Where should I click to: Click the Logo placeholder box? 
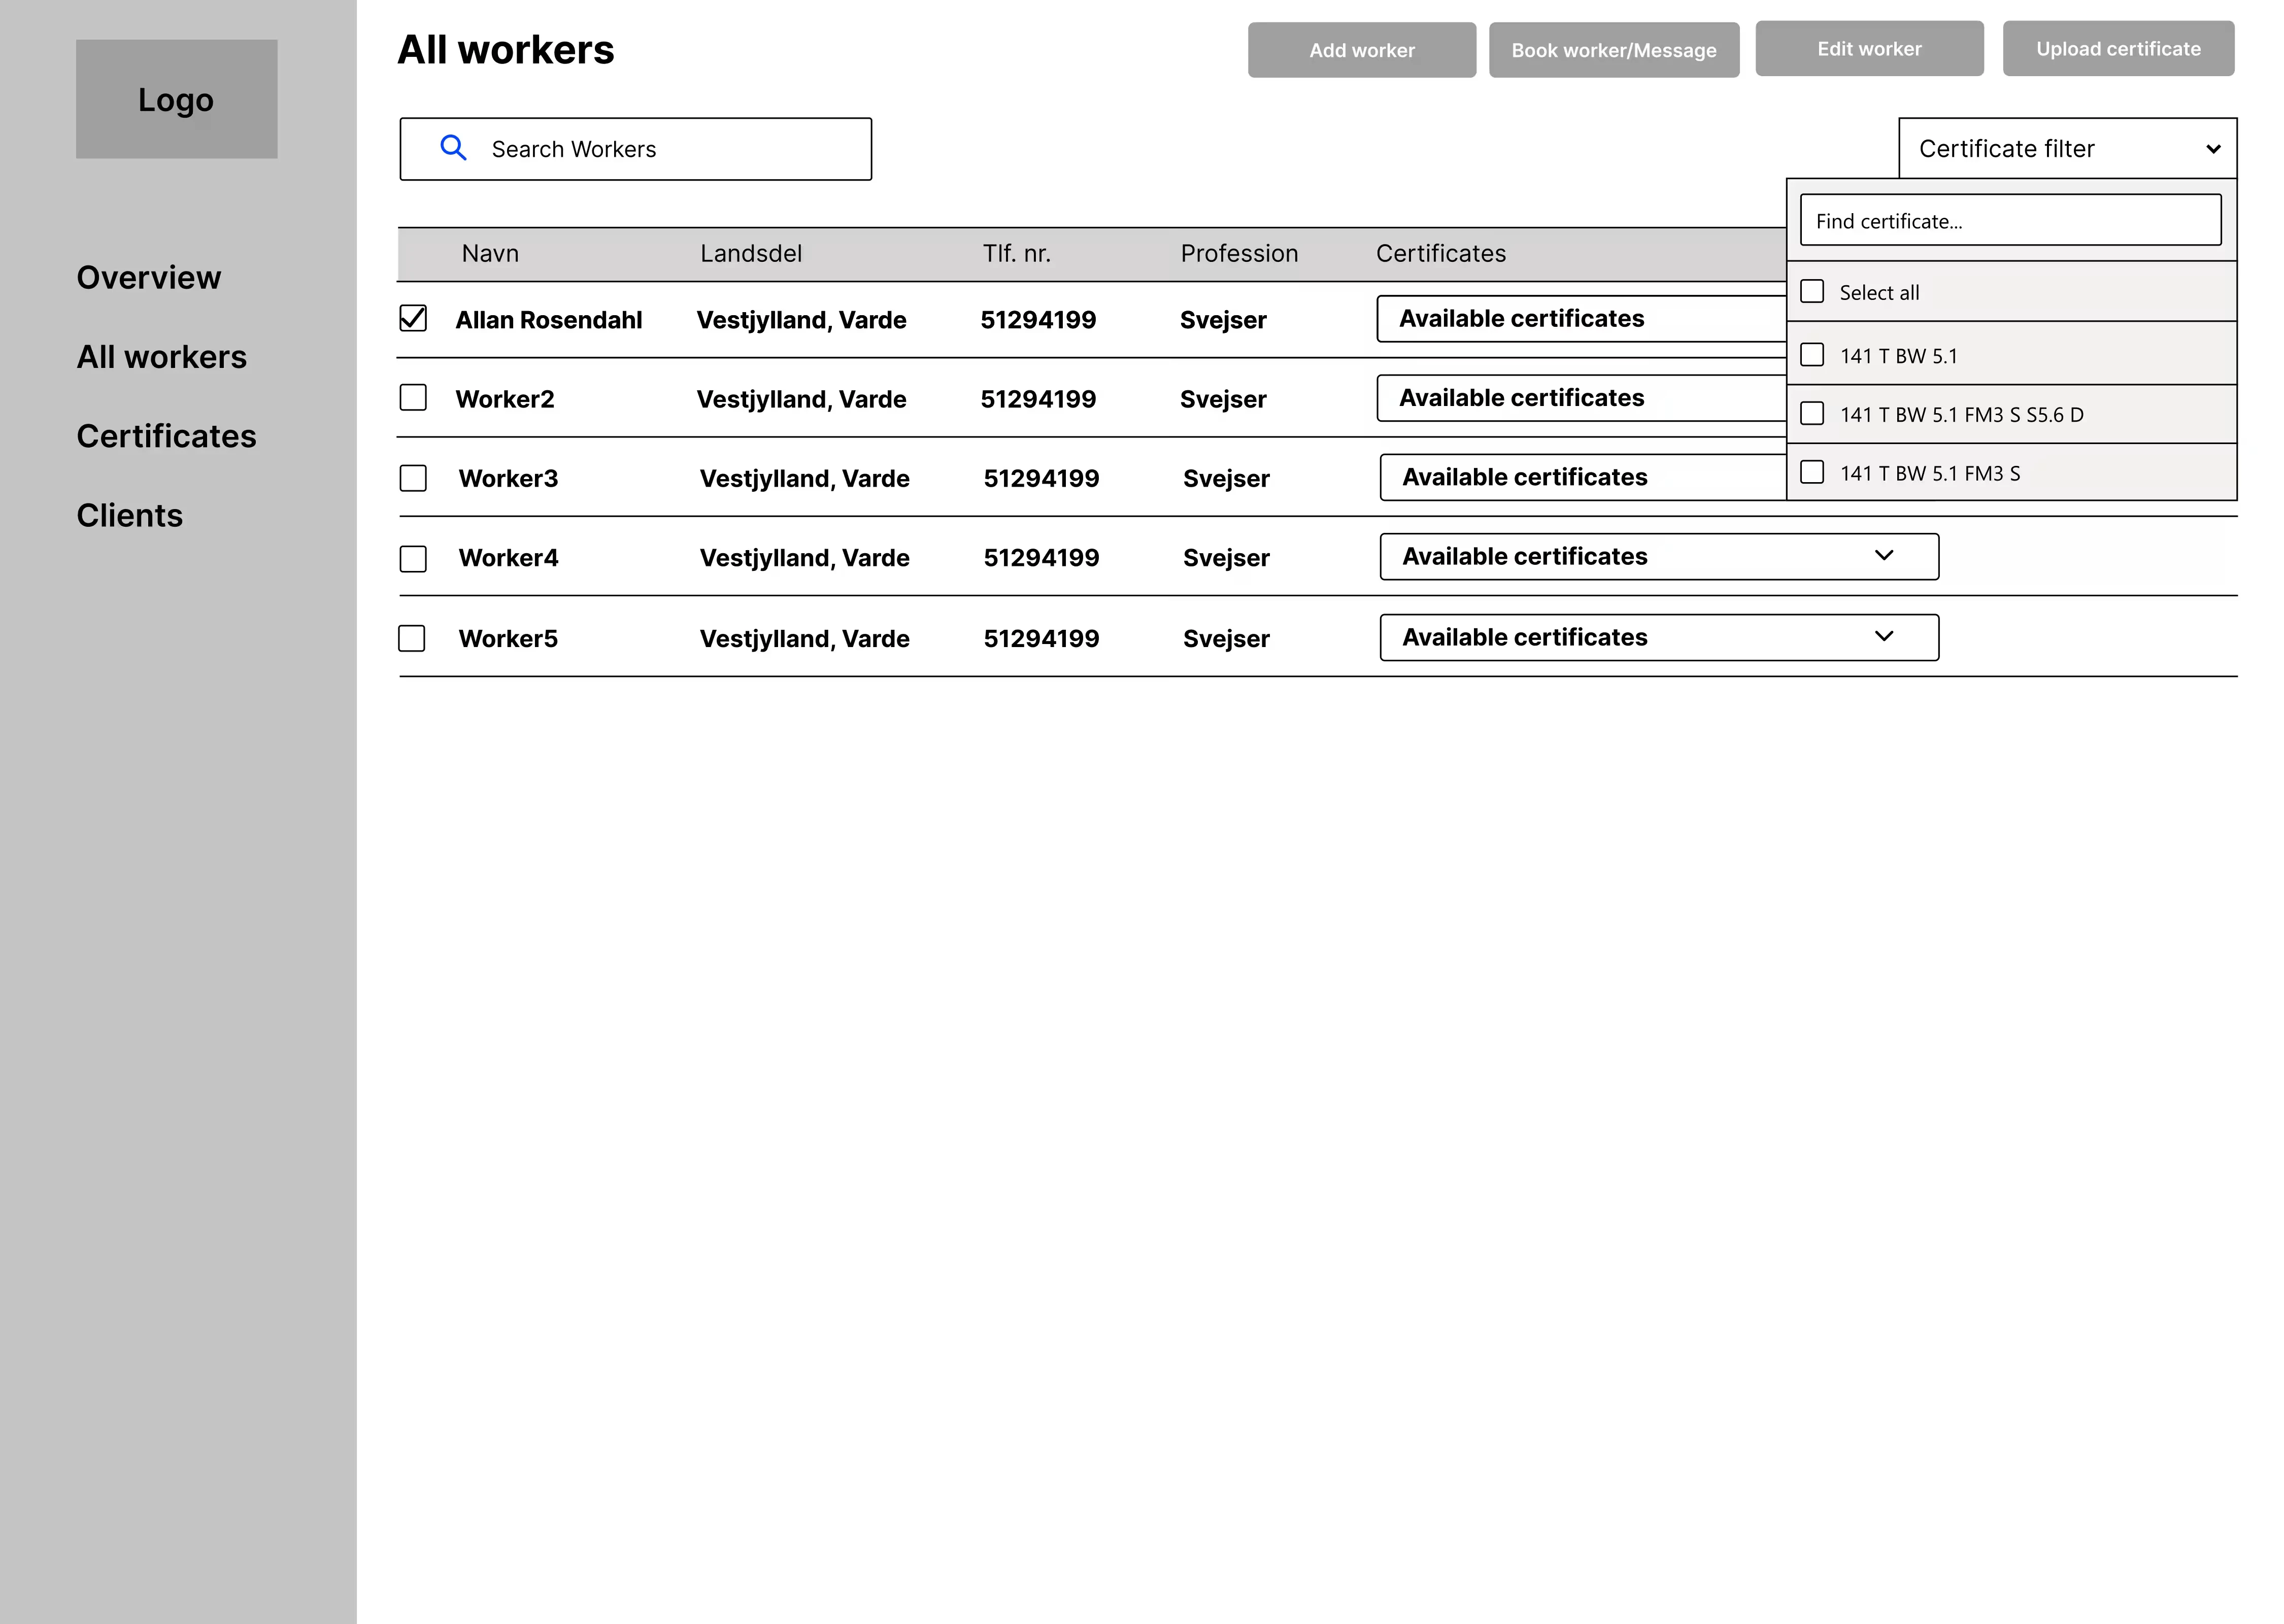176,99
